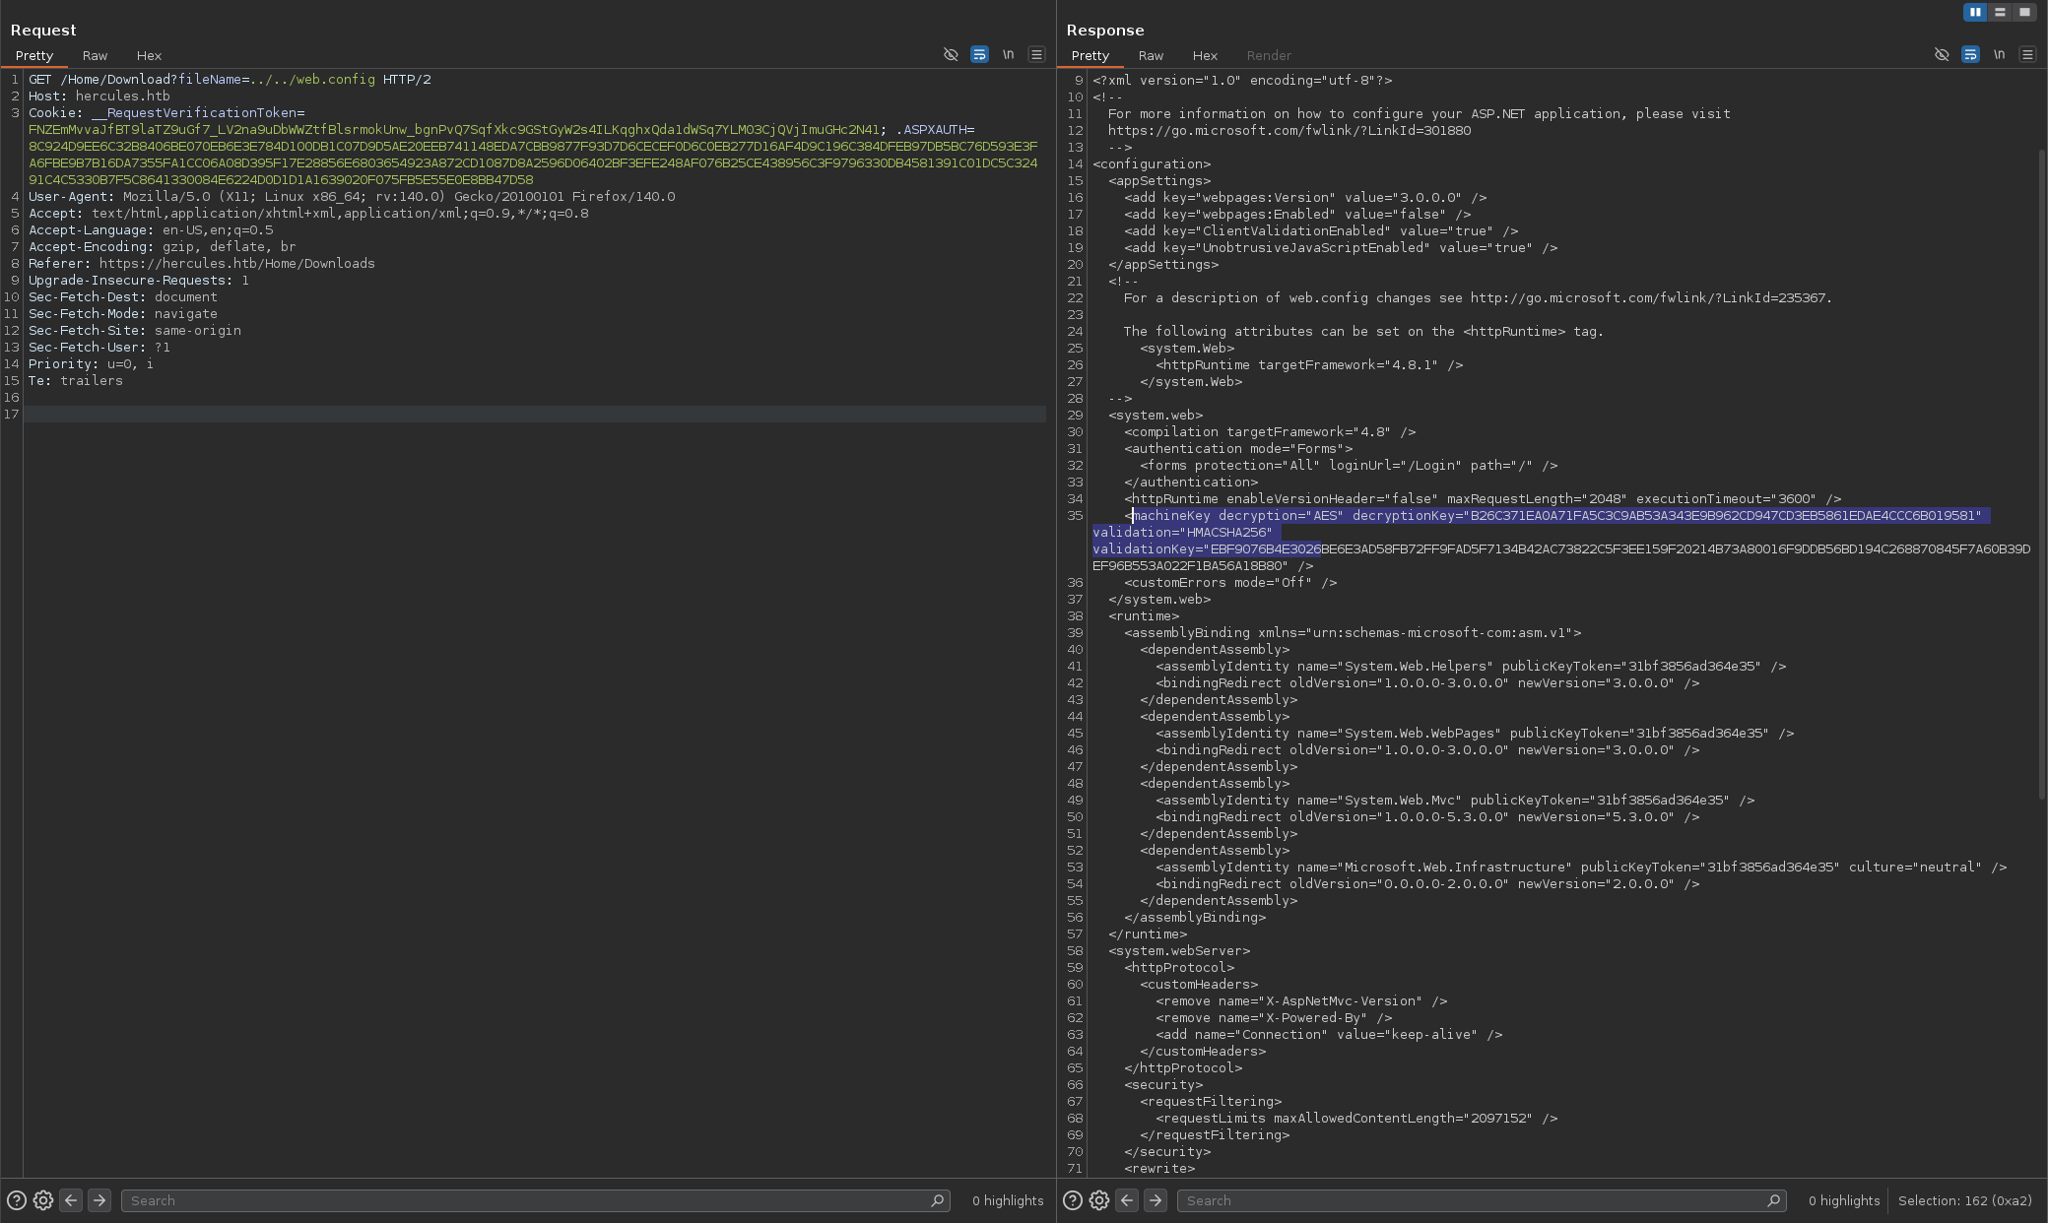The image size is (2048, 1223).
Task: Go to previous match in Request search
Action: tap(71, 1200)
